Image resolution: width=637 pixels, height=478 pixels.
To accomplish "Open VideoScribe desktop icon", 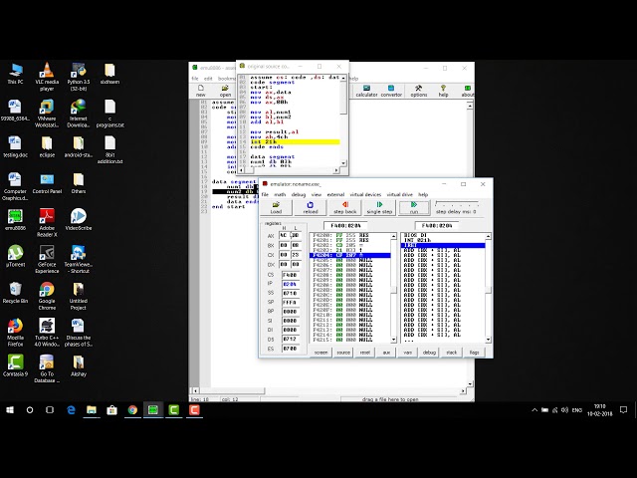I will tap(79, 219).
